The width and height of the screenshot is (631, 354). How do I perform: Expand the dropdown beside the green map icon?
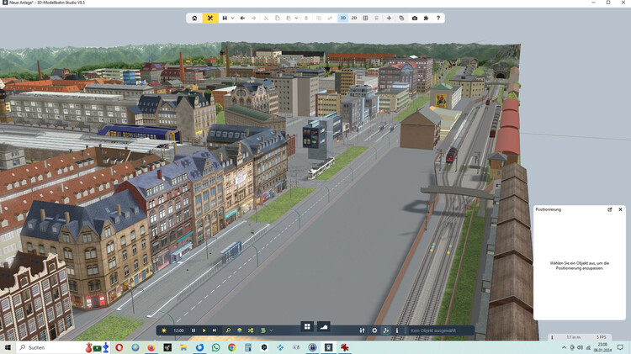tap(272, 330)
